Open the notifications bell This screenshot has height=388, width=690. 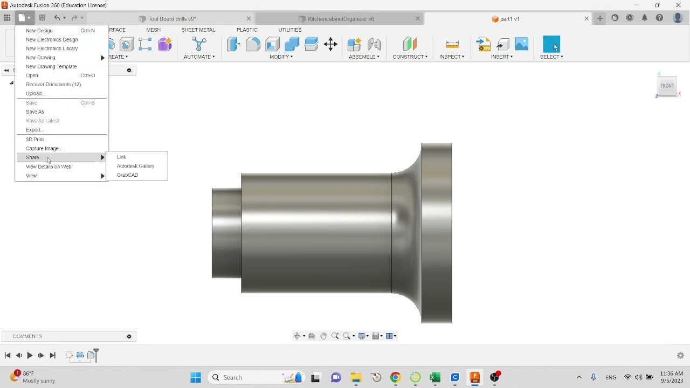click(x=645, y=18)
